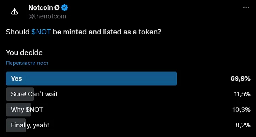This screenshot has width=256, height=137.
Task: Click the 8,2% result percentage
Action: [243, 125]
